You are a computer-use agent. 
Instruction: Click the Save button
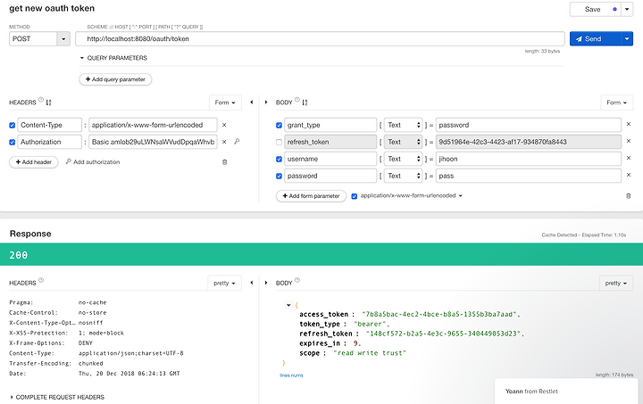coord(596,9)
